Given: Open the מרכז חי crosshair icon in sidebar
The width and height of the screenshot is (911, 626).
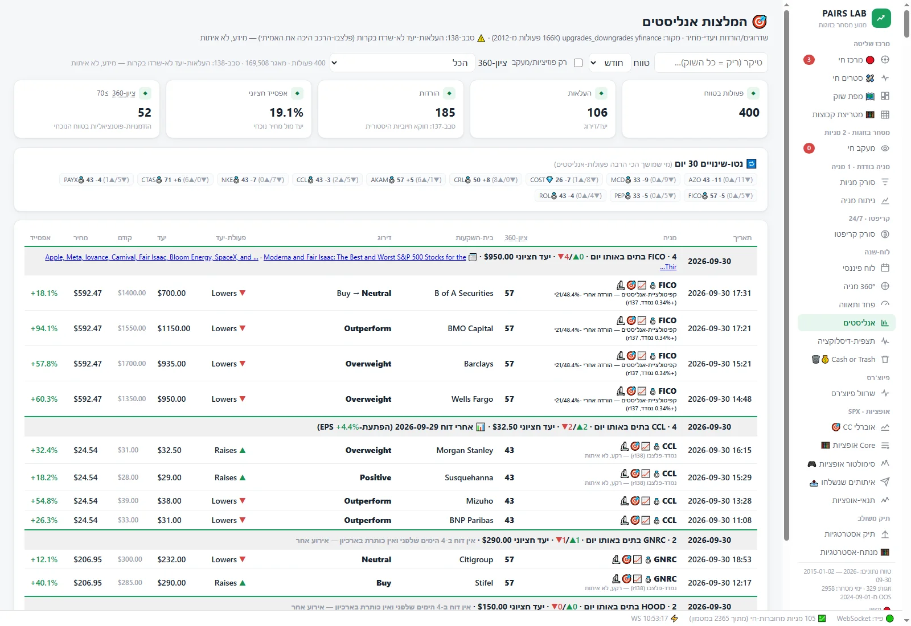Looking at the screenshot, I should click(x=885, y=60).
